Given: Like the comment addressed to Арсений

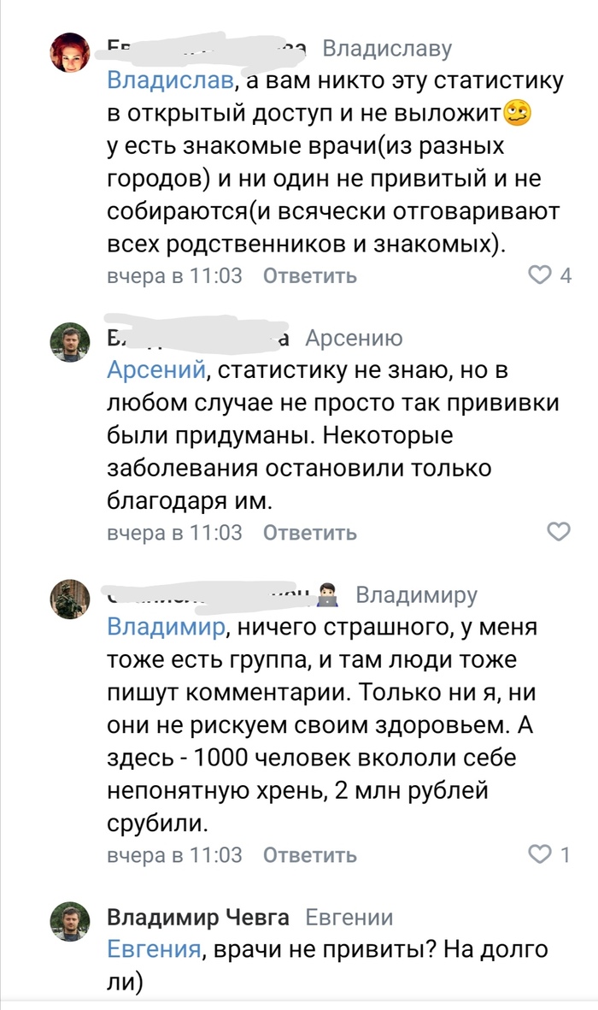Looking at the screenshot, I should (558, 532).
